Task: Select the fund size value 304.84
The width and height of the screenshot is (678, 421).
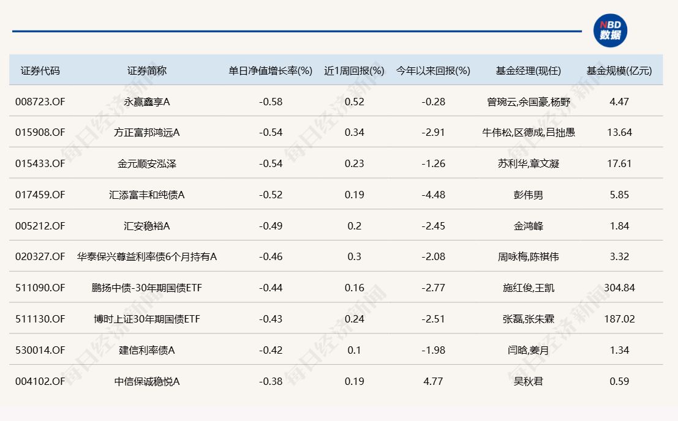Action: pos(619,288)
